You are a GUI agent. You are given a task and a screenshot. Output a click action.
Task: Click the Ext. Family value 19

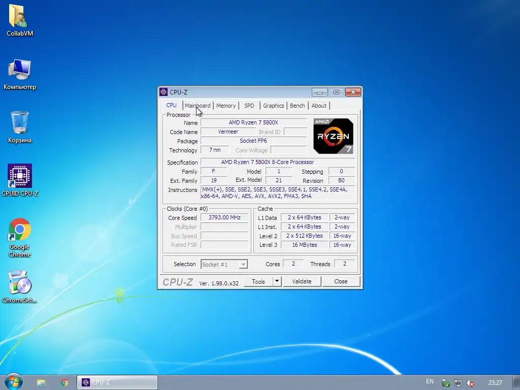[x=214, y=180]
